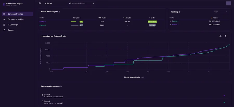234x107 pixels.
Task: Click the Buscar eventos search field
Action: tap(82, 3)
